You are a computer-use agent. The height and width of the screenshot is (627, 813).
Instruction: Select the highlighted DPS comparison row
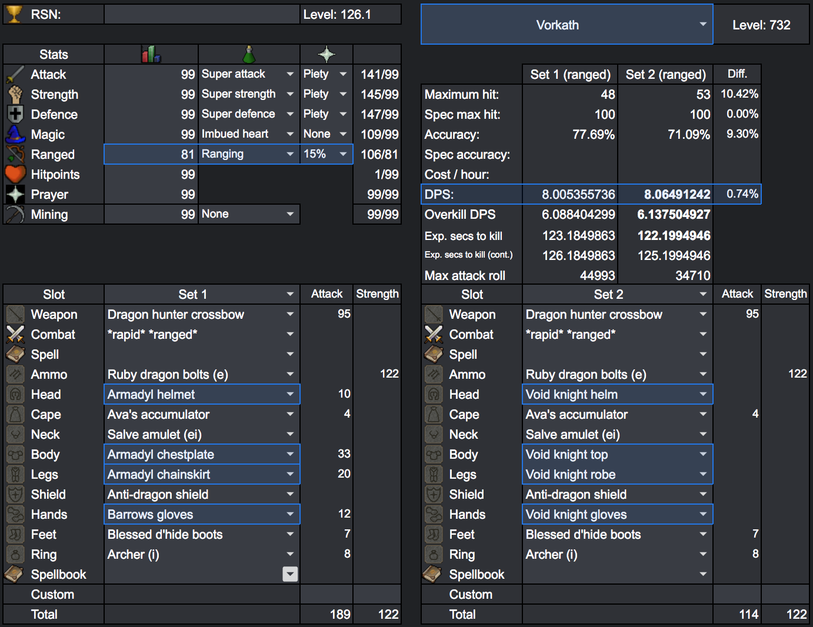point(588,194)
